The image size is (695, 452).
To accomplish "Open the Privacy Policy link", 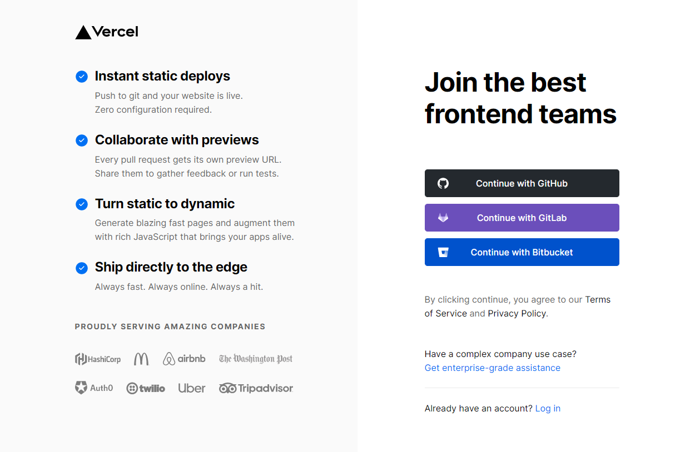I will pos(517,313).
